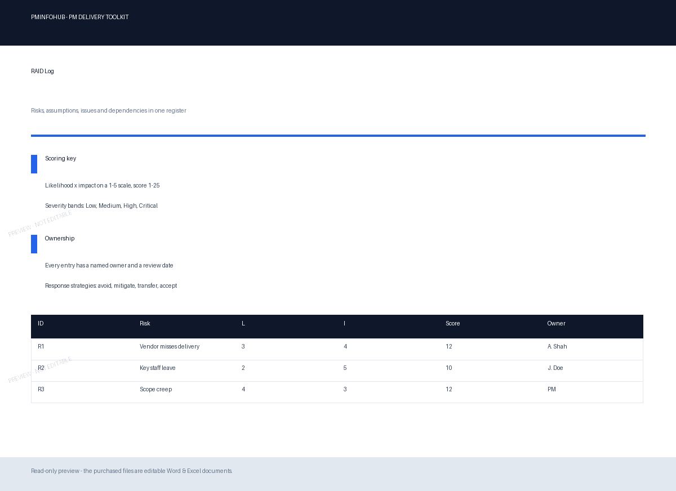Viewport: 676px width, 491px height.
Task: Click the Scoring key heading
Action: (x=60, y=158)
